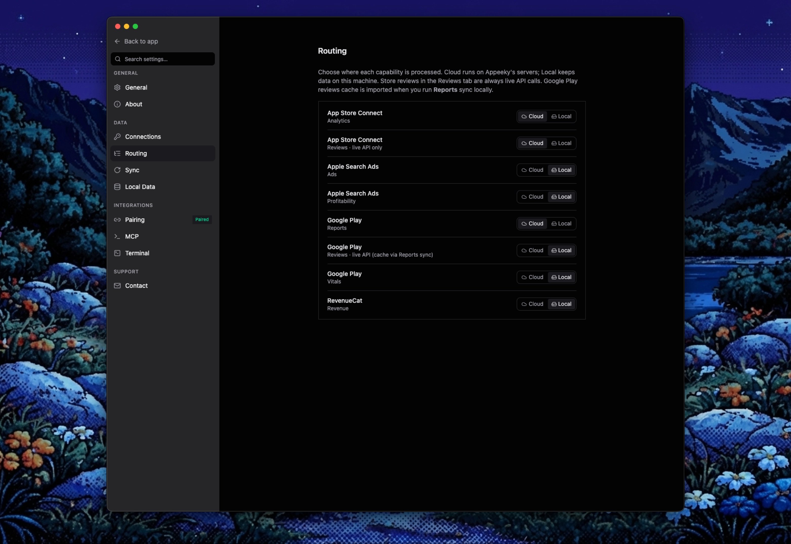Click the Paired status badge

pos(202,219)
